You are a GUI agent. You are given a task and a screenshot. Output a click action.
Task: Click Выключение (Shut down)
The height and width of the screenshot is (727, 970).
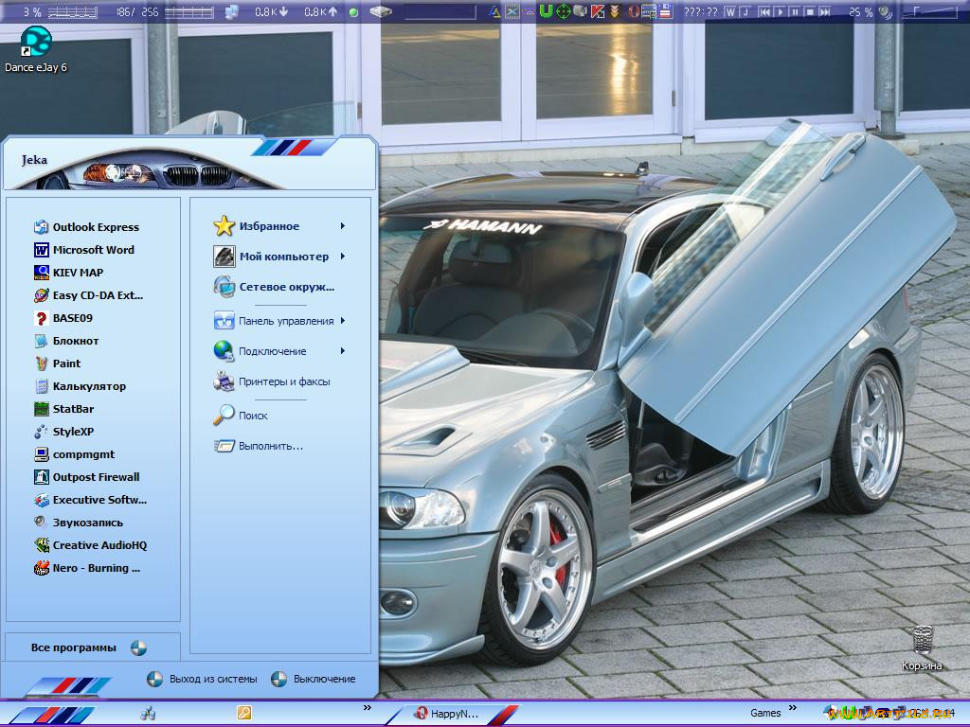click(x=314, y=679)
